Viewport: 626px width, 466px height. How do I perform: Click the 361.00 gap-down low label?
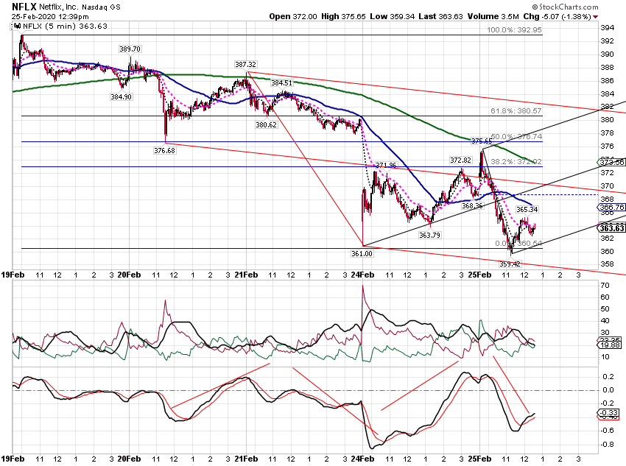[362, 254]
